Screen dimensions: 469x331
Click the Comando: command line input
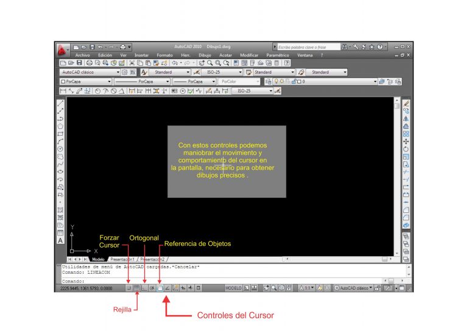(x=222, y=281)
